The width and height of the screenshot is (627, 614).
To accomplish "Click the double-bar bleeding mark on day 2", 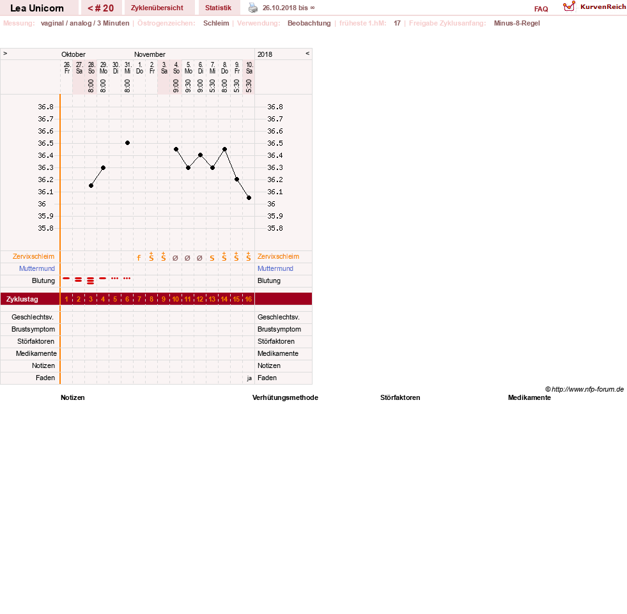I will (x=79, y=280).
